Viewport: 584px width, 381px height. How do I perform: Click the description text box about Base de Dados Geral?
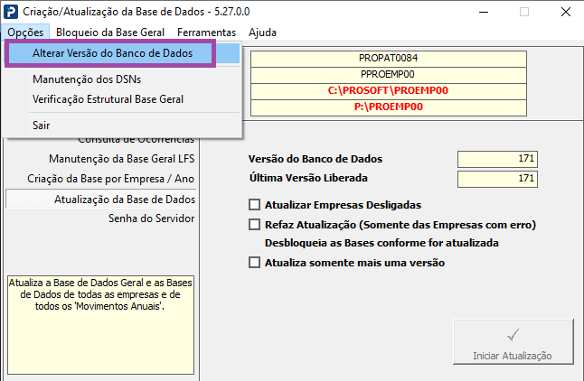pyautogui.click(x=100, y=325)
